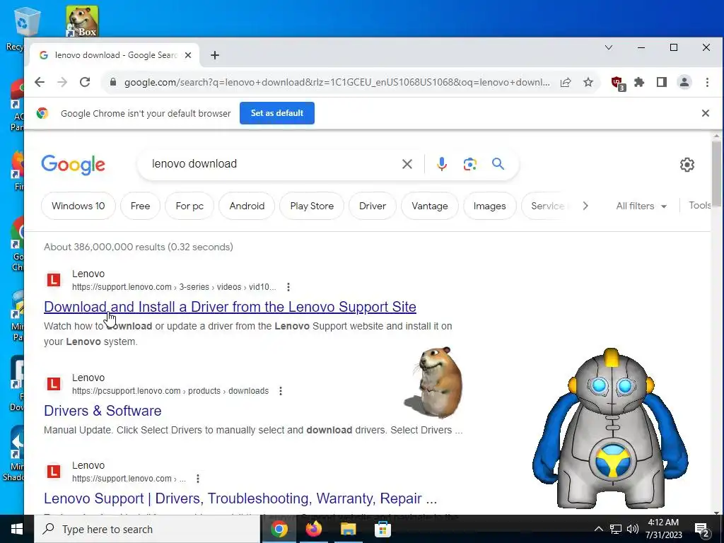Select the Box desktop icon

[82, 21]
